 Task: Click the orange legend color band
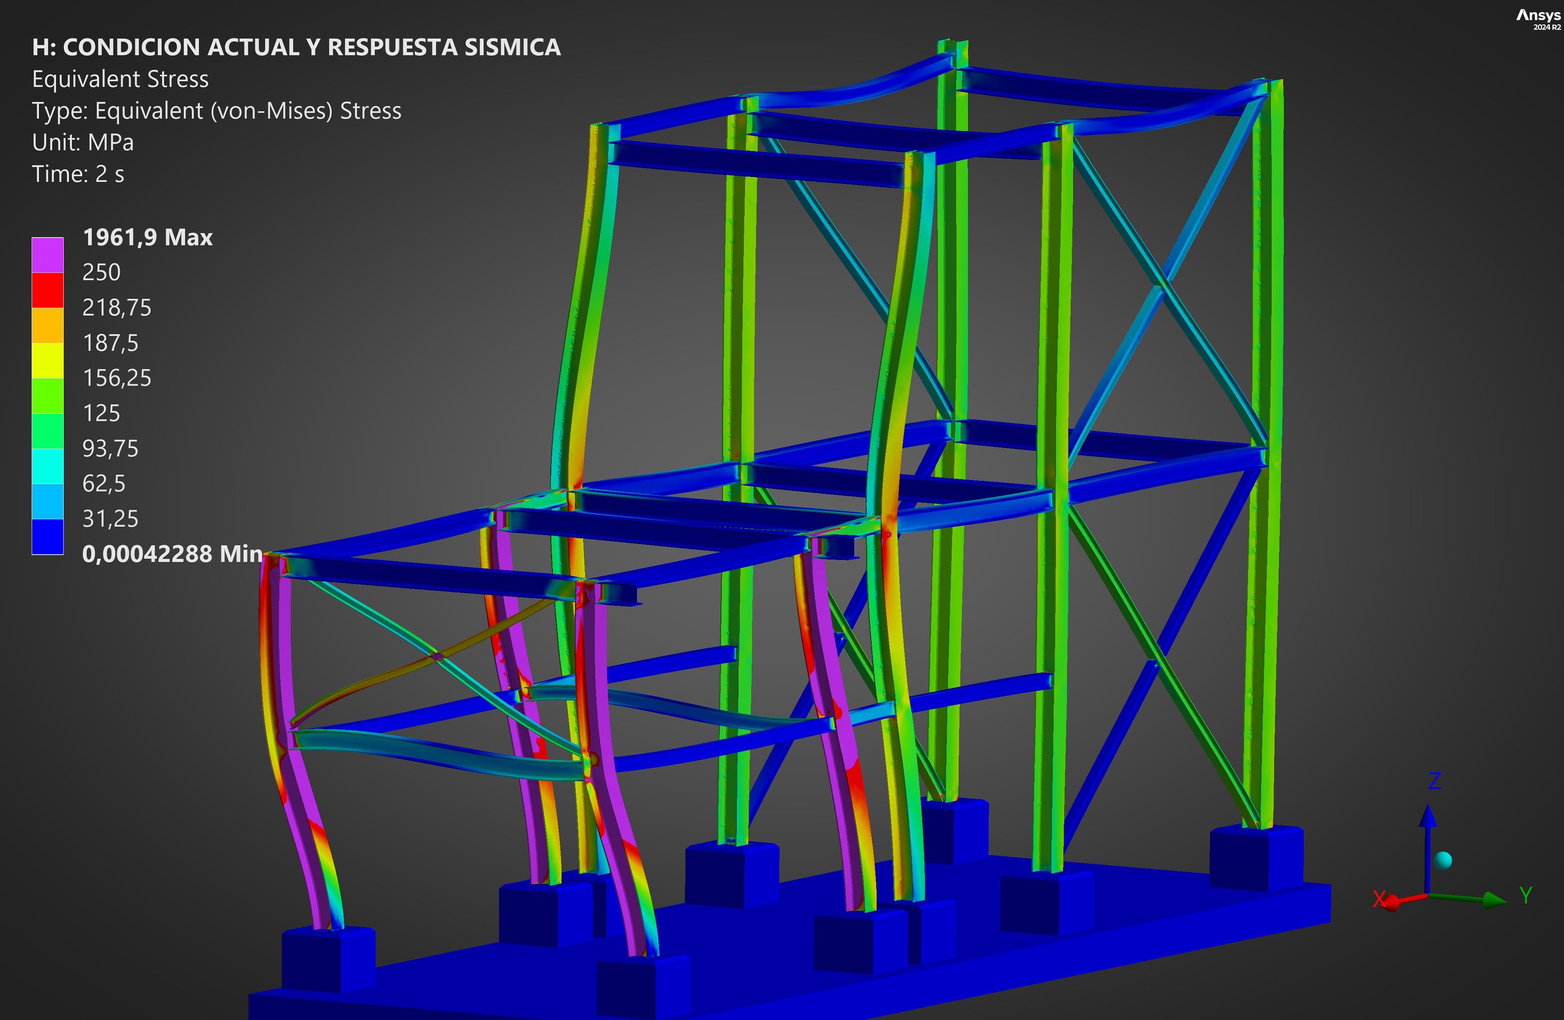(47, 325)
